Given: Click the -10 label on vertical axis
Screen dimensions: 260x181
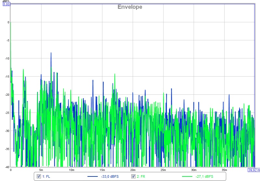Looking at the screenshot, I should 6,58.
